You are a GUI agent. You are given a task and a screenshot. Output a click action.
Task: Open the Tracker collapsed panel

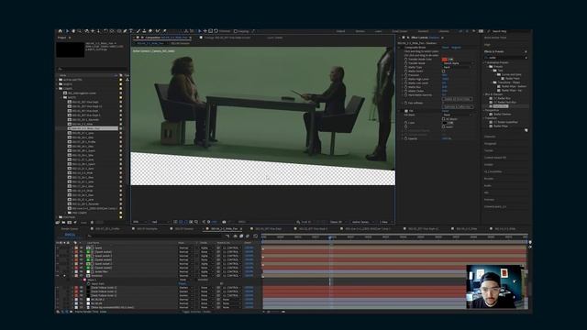coord(489,150)
